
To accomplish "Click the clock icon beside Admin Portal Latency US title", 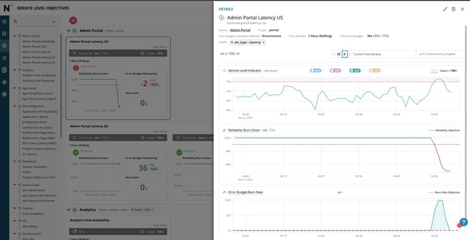I will 221,18.
